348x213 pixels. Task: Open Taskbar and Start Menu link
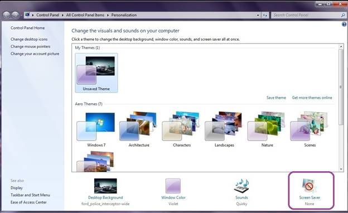click(30, 195)
